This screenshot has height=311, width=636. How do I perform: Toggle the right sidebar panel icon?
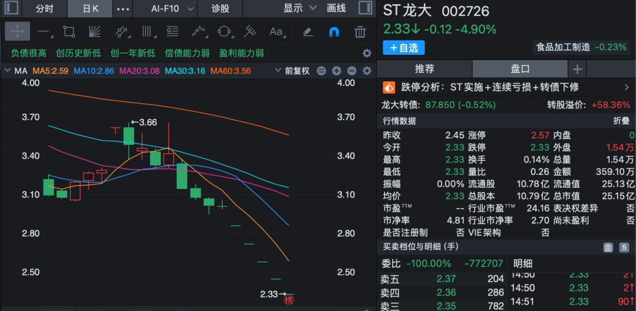pyautogui.click(x=366, y=8)
